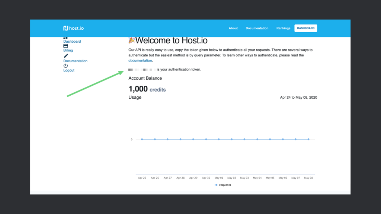Click the Logout link in the sidebar
The width and height of the screenshot is (381, 214).
pyautogui.click(x=68, y=70)
